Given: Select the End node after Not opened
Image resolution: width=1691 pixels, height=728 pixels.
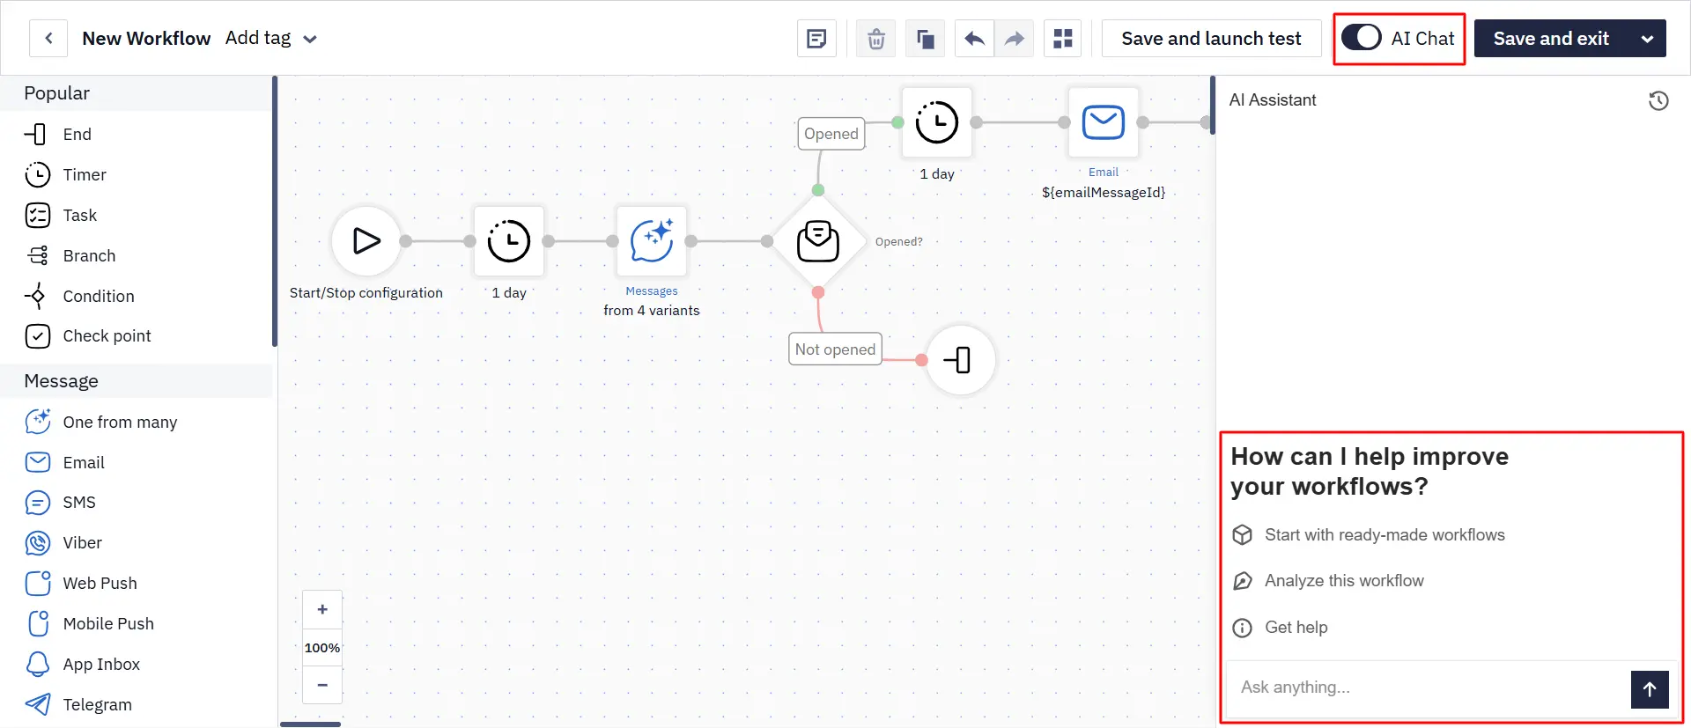Looking at the screenshot, I should (961, 360).
